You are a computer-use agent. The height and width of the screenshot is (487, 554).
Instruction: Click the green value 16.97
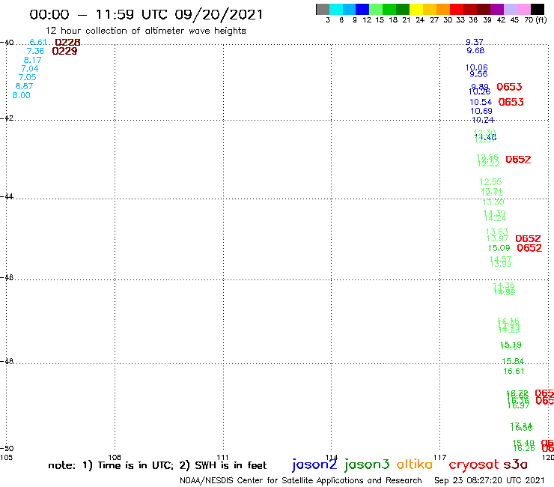click(x=518, y=406)
